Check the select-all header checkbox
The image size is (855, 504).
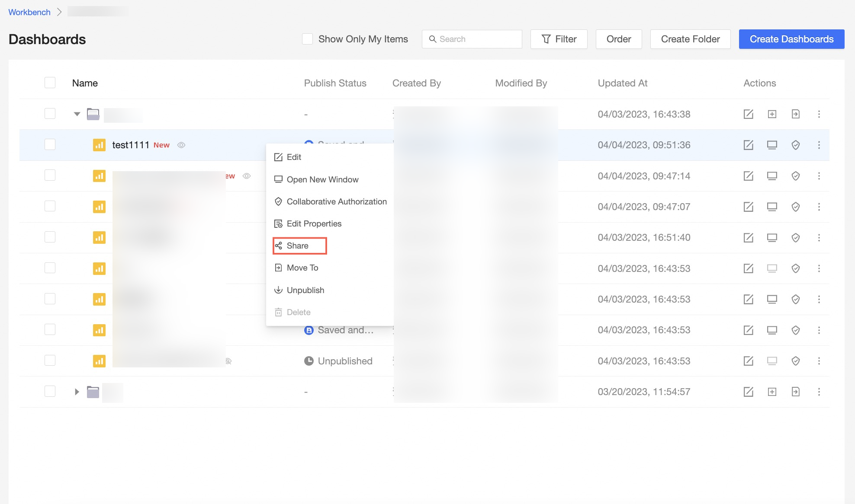point(50,83)
